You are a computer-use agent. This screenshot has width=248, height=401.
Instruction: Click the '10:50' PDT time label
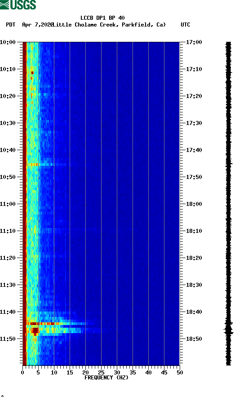(x=8, y=177)
